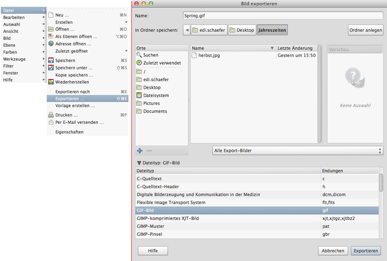Choose Exportieren nach from Datei menu
The height and width of the screenshot is (261, 387).
tap(72, 91)
